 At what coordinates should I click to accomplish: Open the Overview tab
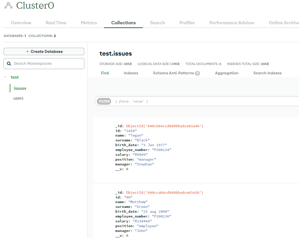point(21,23)
